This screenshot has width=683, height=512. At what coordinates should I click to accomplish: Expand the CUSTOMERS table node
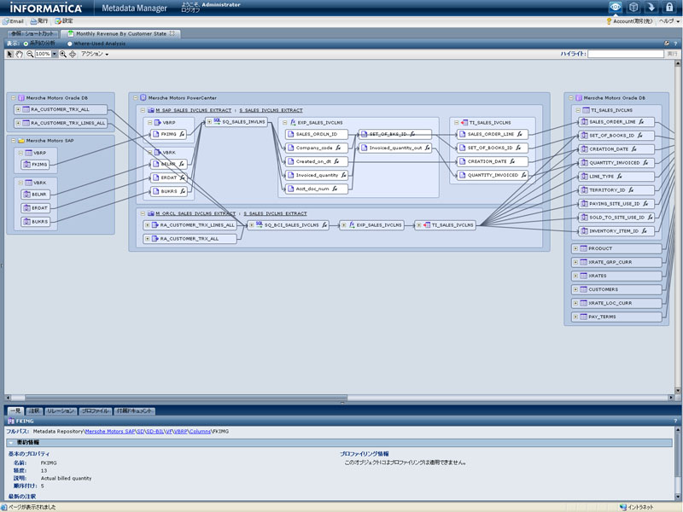coord(575,289)
